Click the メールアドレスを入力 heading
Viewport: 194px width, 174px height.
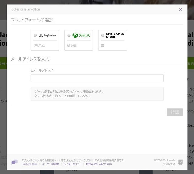point(30,59)
